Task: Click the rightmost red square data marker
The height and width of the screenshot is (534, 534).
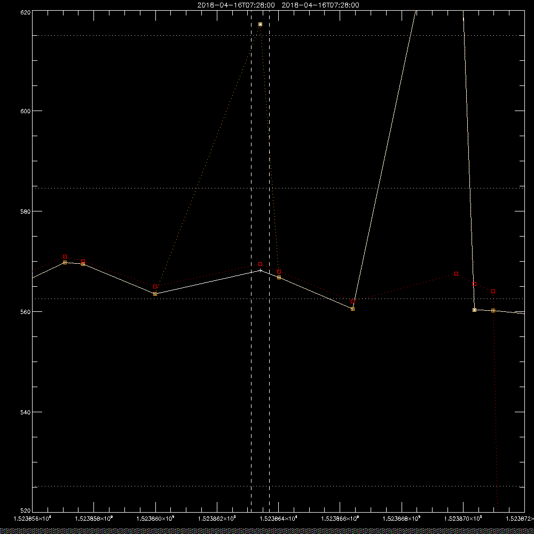Action: 493,291
